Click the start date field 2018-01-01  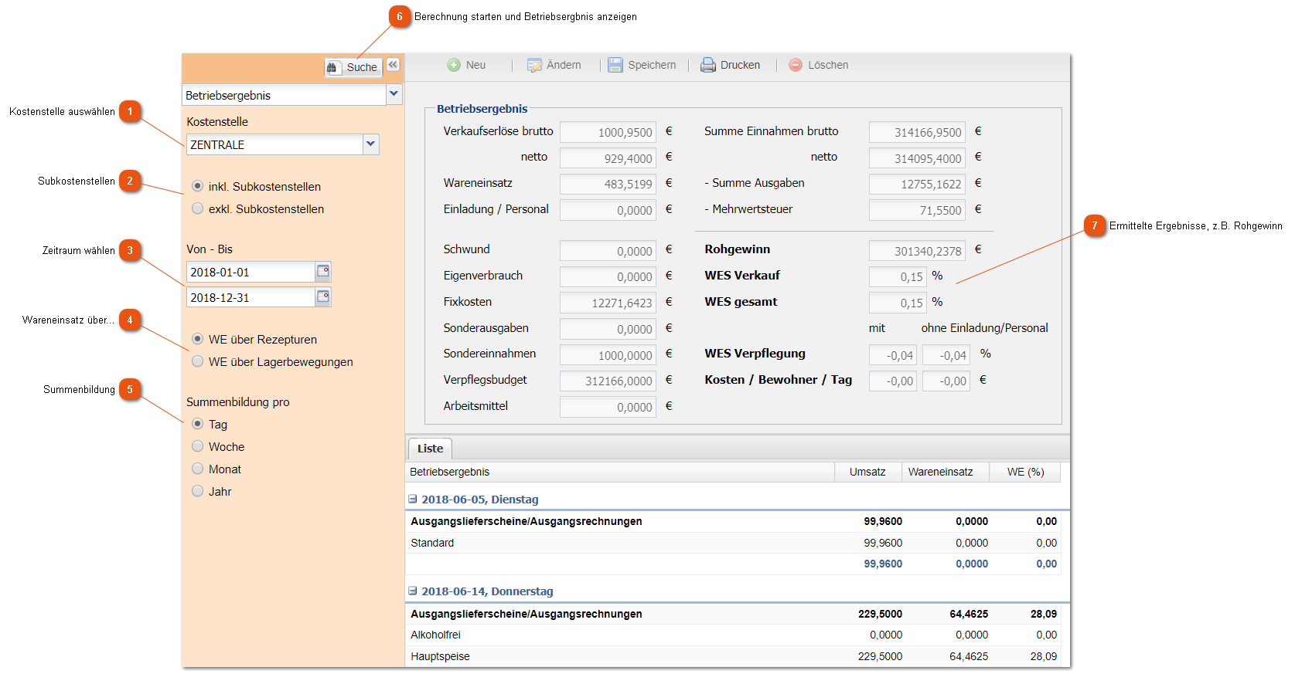[x=250, y=272]
